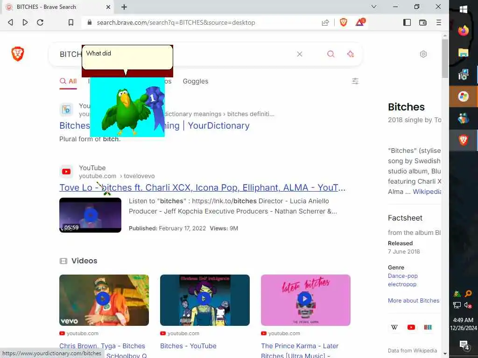Open a new tab with the plus button
The height and width of the screenshot is (358, 478).
[x=124, y=7]
